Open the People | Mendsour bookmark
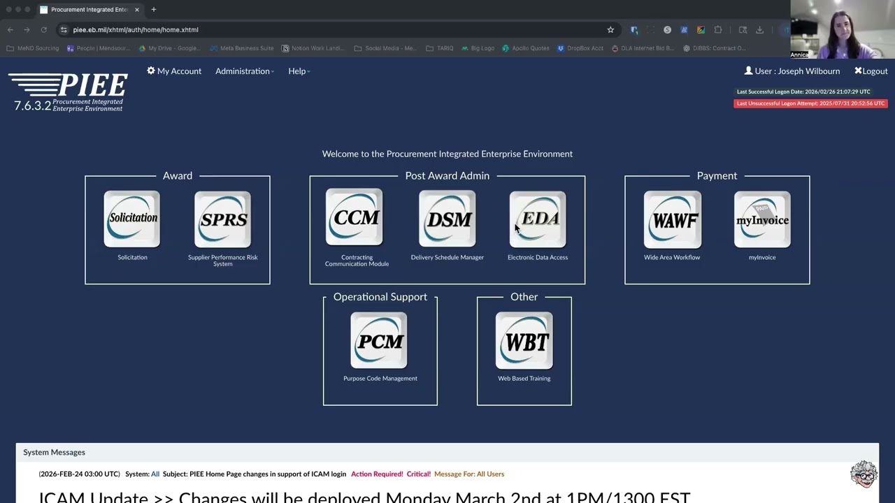This screenshot has height=503, width=895. [x=99, y=48]
